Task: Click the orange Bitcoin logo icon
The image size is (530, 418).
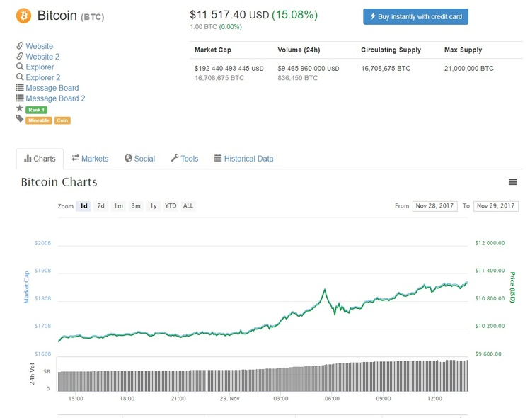Action: (x=23, y=16)
